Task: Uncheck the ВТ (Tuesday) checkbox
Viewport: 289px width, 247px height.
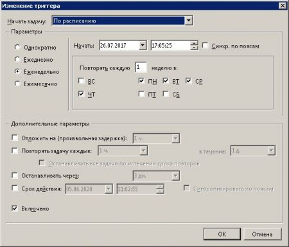Action: point(166,81)
